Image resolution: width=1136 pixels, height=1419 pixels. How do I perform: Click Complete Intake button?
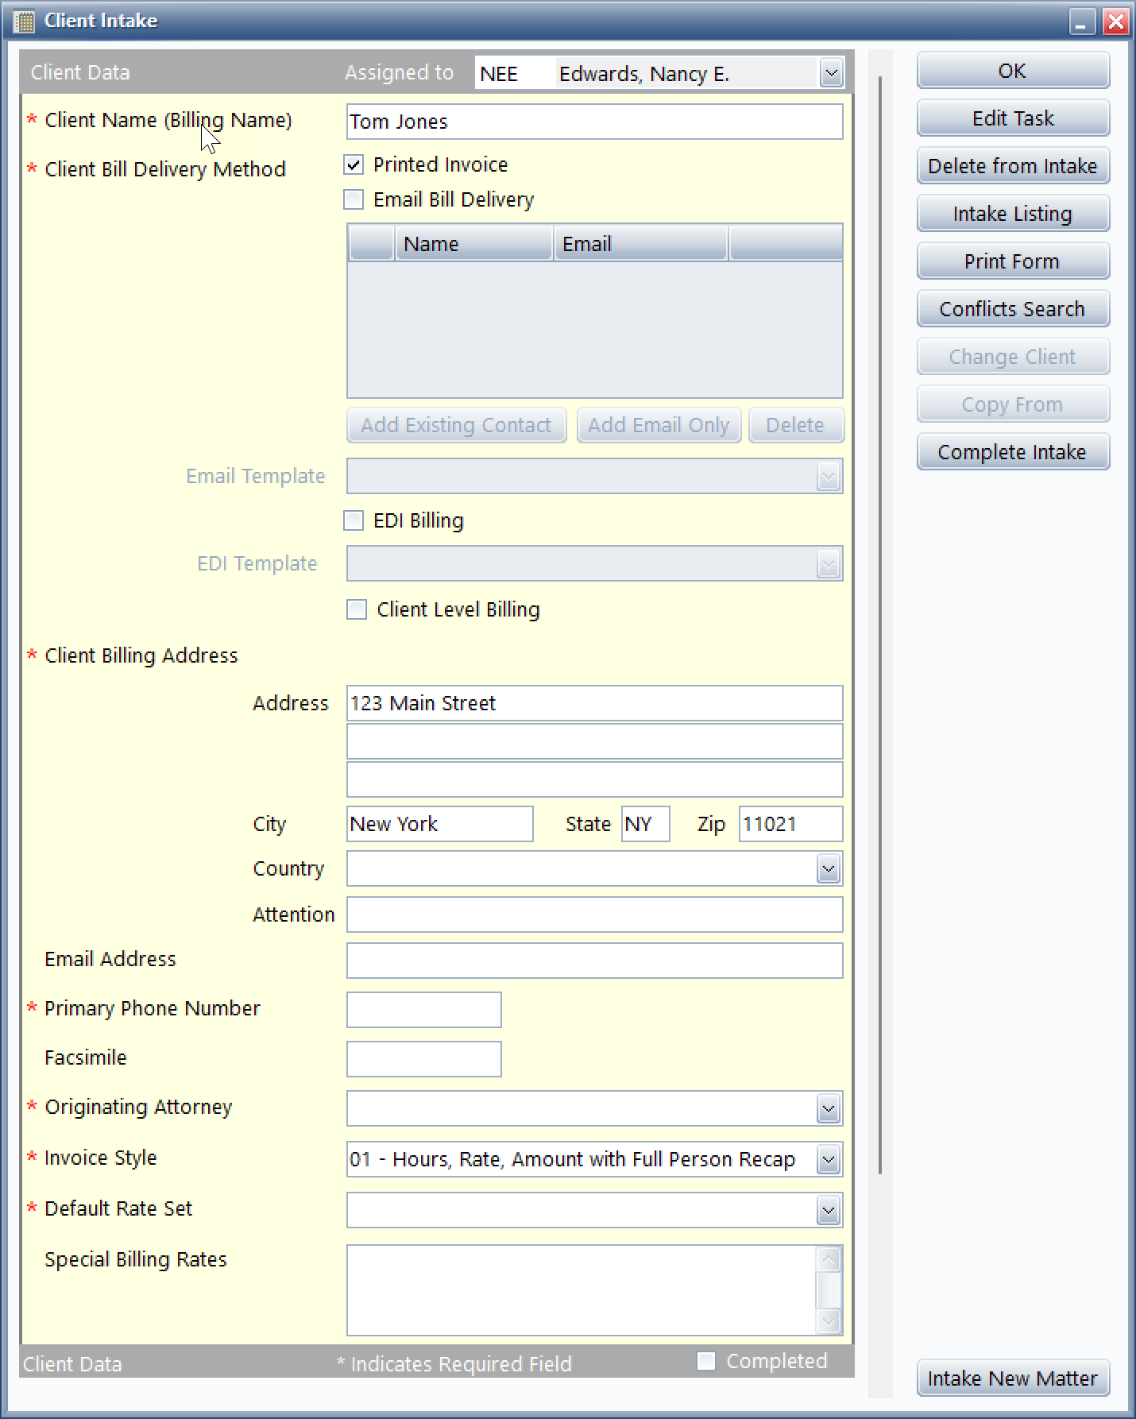1013,452
